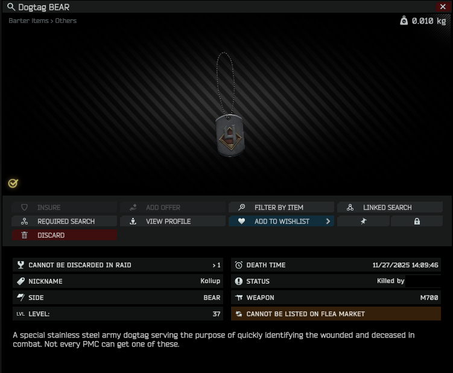Click the BEAR side value
The height and width of the screenshot is (373, 453).
coord(212,298)
